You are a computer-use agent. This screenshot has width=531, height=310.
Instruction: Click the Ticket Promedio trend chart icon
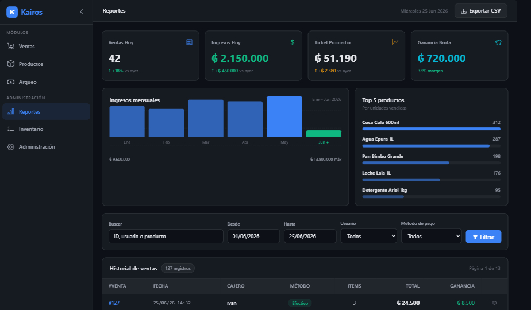click(395, 42)
